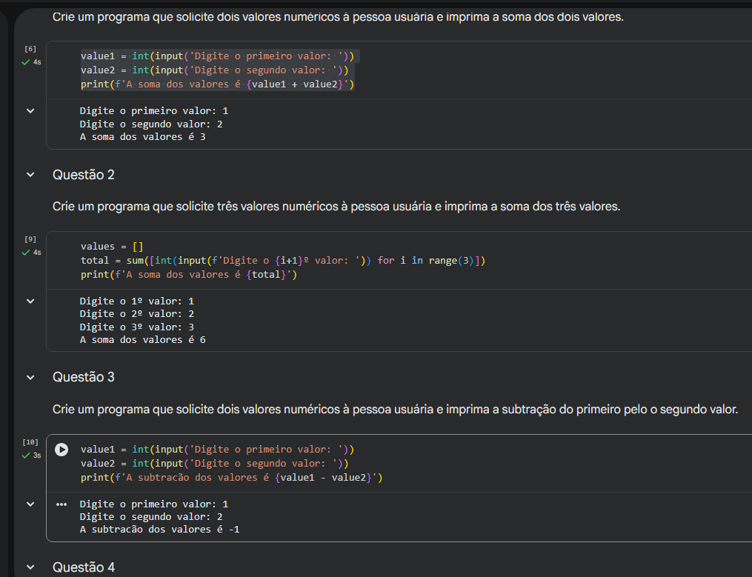This screenshot has width=752, height=577.
Task: Collapse output of cell [6]
Action: [30, 111]
